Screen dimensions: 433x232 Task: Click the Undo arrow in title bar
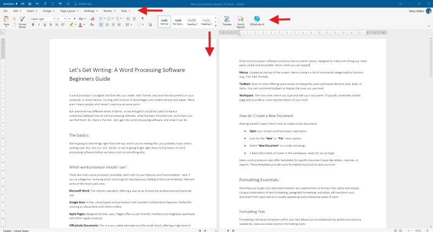(37, 3)
